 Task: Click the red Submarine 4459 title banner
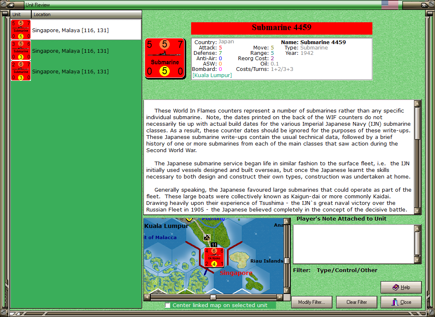click(282, 28)
